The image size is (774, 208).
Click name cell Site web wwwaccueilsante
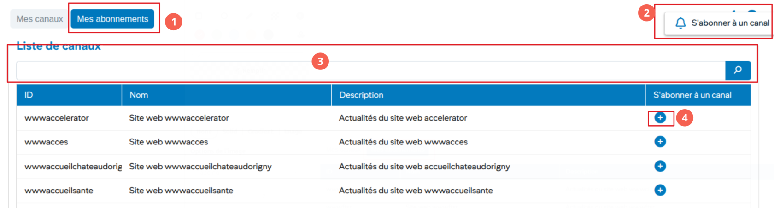(181, 191)
